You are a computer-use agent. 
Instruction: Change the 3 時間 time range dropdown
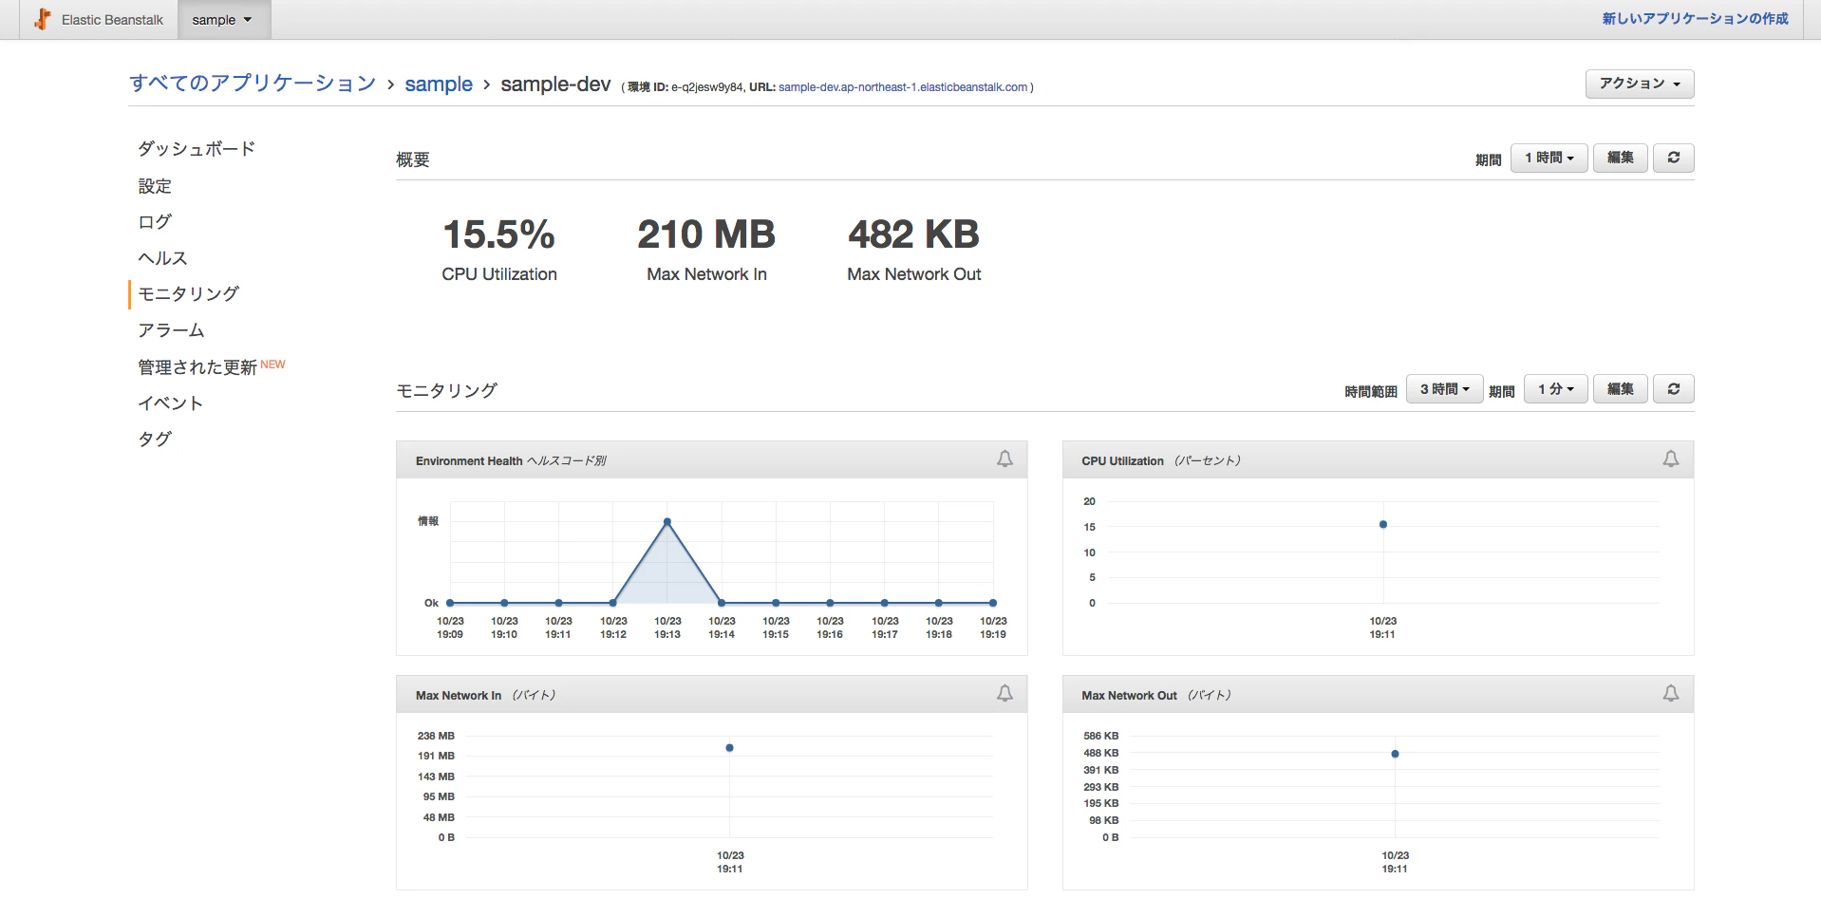(x=1445, y=389)
